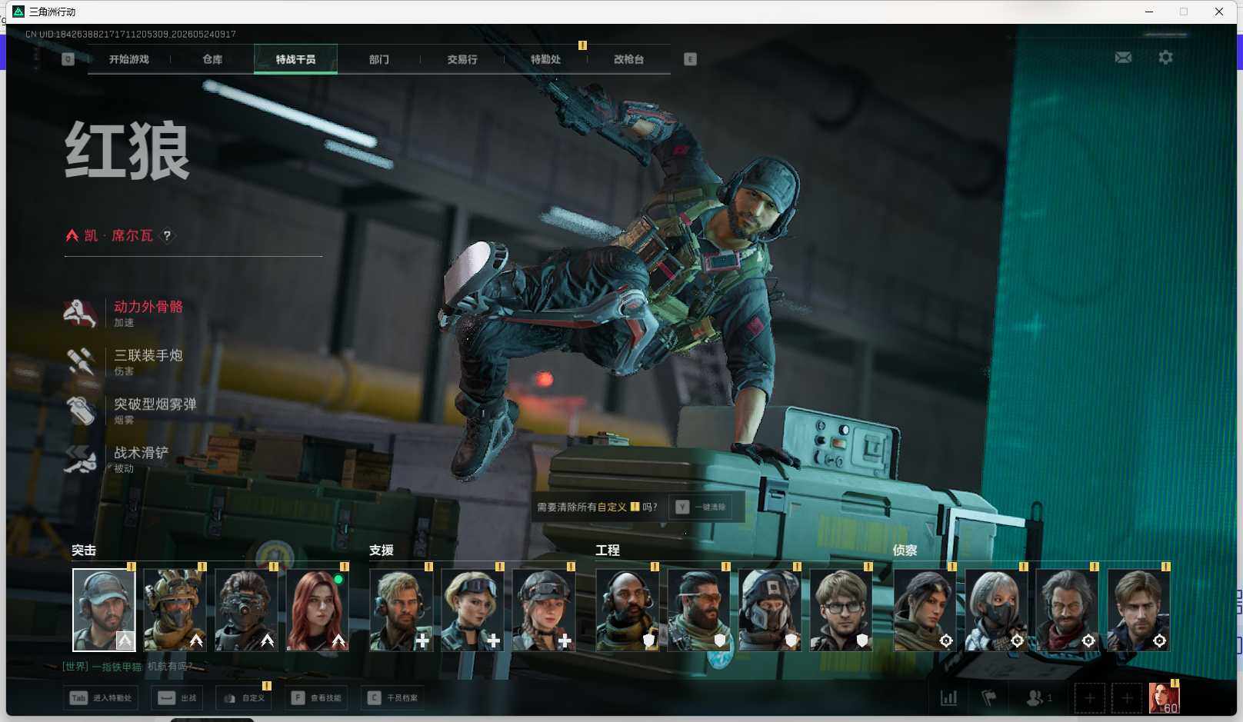Click the CN UID text at top
The width and height of the screenshot is (1243, 722).
[x=131, y=35]
